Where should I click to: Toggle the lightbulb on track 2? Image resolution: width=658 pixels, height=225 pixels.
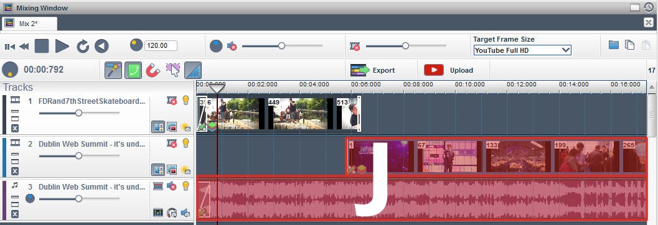pyautogui.click(x=186, y=144)
